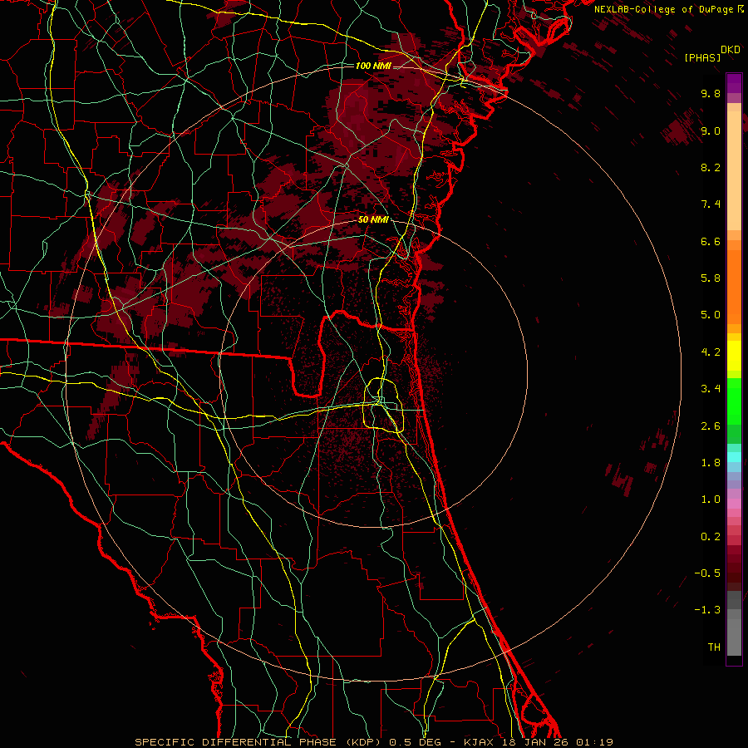Click the 5.8 value on the color scale
748x748 pixels.
[x=711, y=278]
